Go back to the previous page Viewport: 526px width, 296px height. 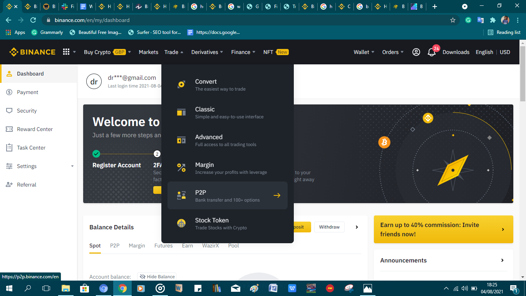[8, 20]
